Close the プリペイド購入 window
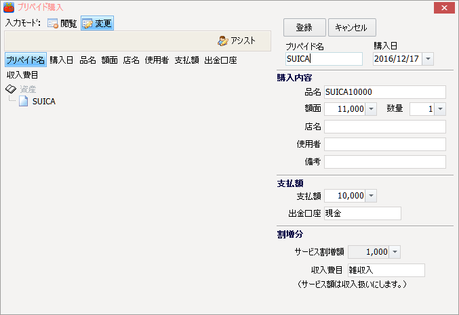This screenshot has width=459, height=315. (x=444, y=8)
